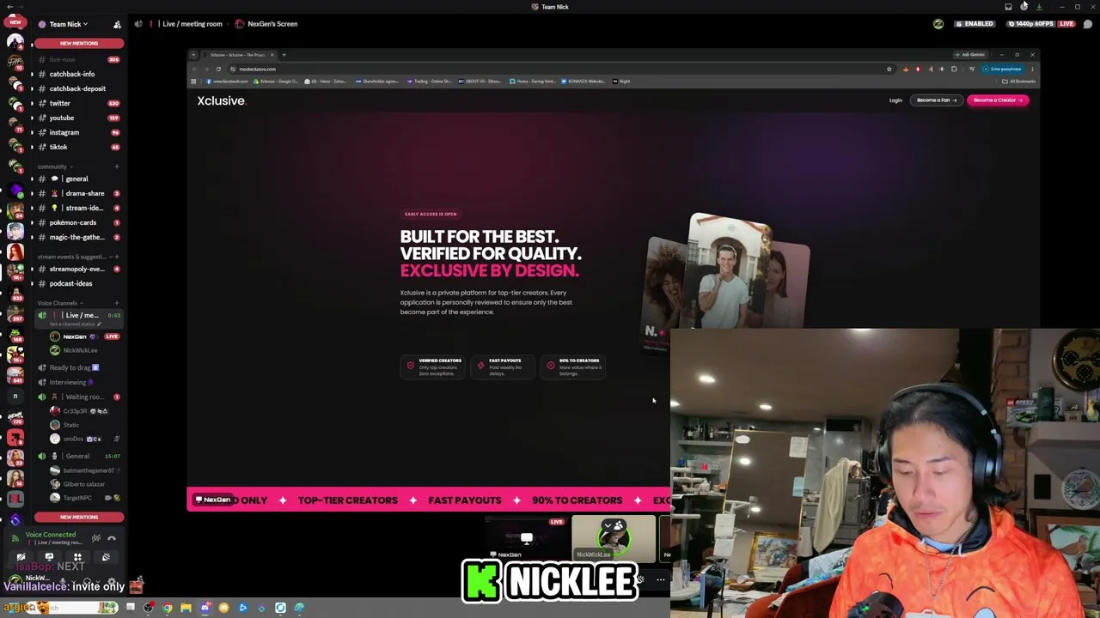Toggle noise suppression in voice panel
The width and height of the screenshot is (1100, 618).
point(96,538)
